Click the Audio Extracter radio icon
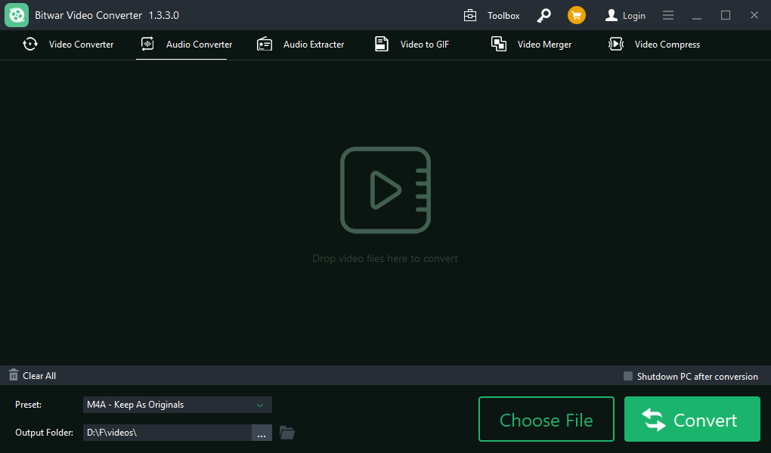The image size is (771, 453). (x=265, y=44)
